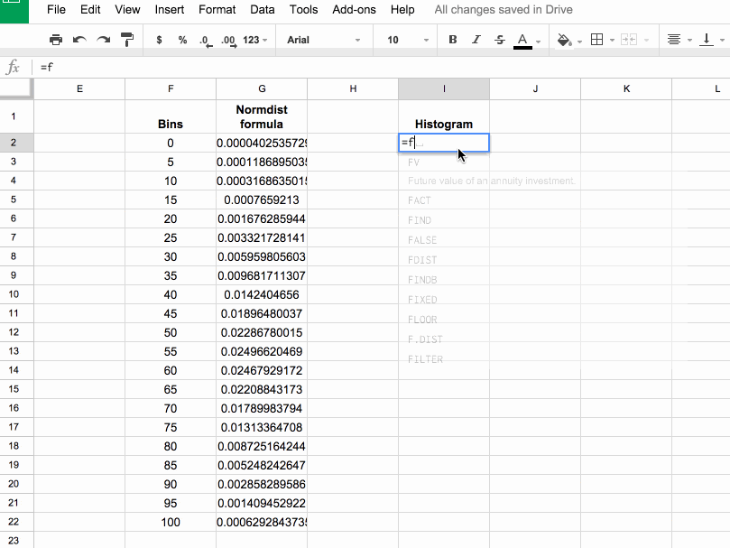Click the Undo arrow icon
This screenshot has height=548, width=730.
click(79, 40)
